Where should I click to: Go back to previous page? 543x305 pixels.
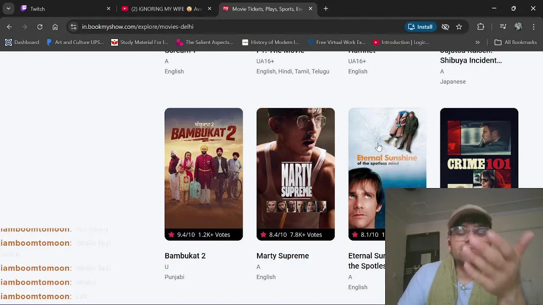click(x=9, y=27)
